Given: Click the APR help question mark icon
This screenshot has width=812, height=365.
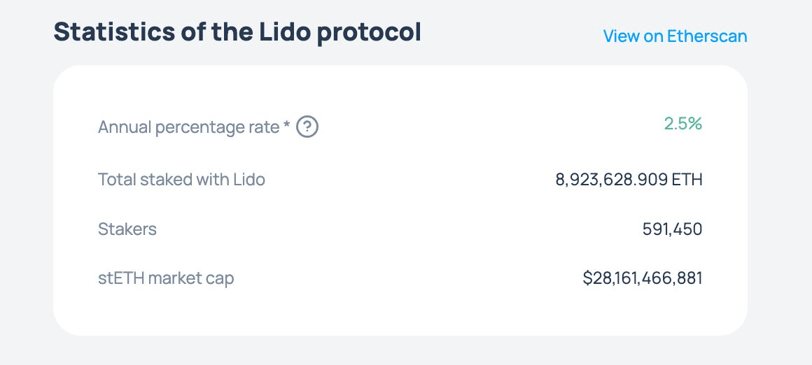Looking at the screenshot, I should 307,127.
